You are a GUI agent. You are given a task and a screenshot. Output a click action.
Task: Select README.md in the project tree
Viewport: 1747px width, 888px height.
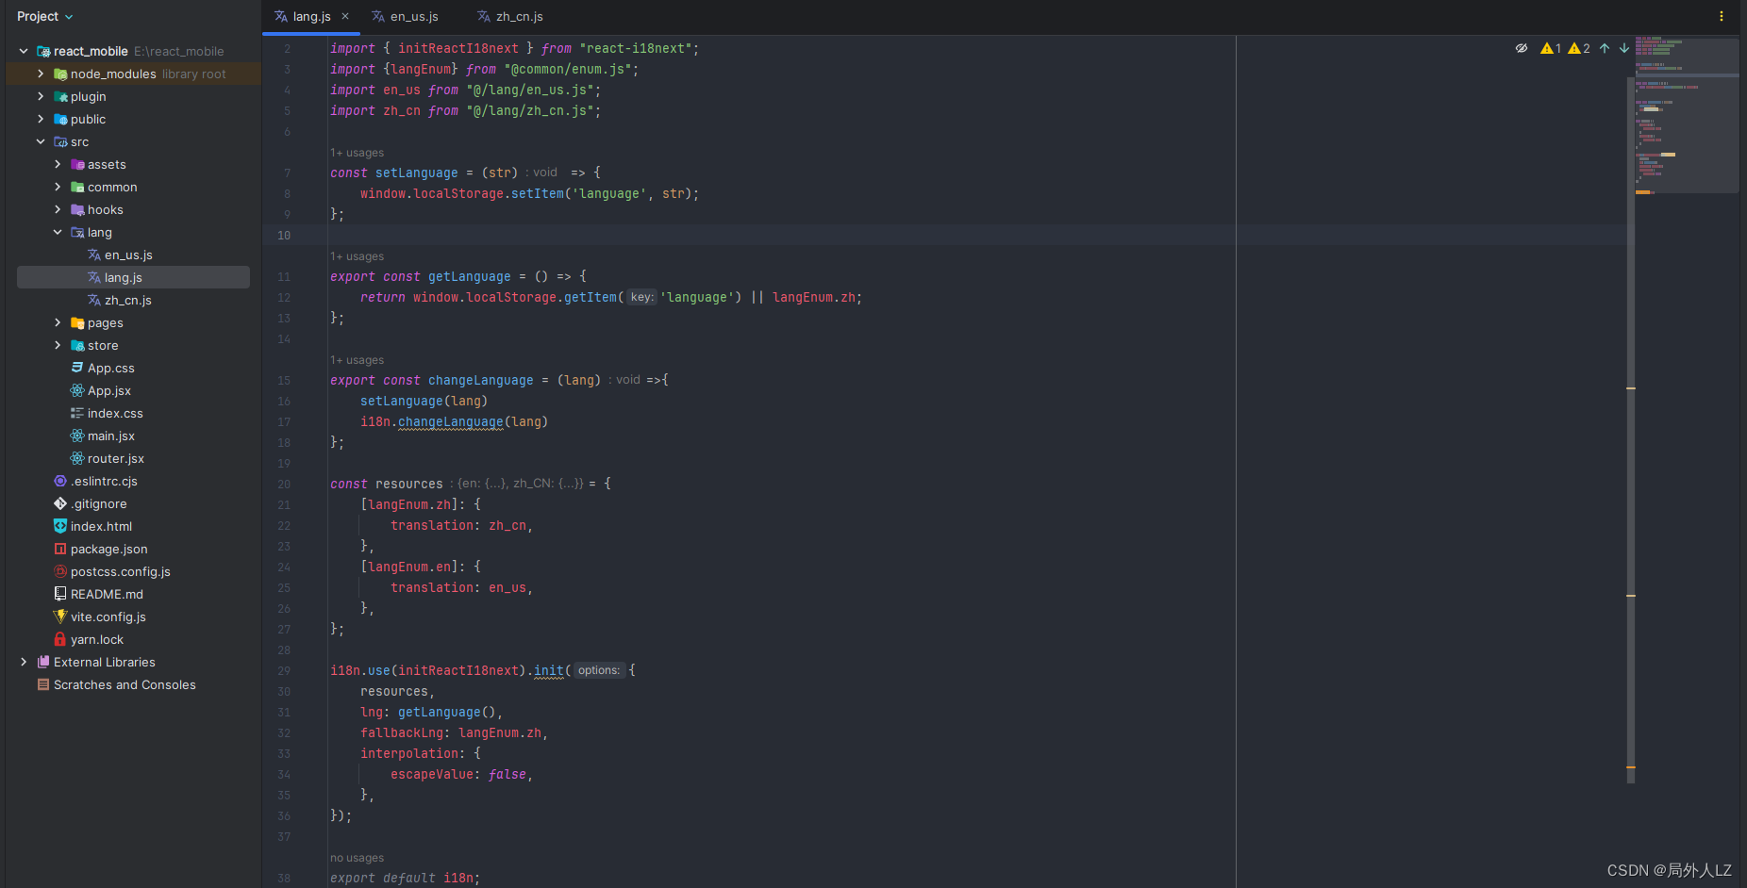tap(107, 594)
